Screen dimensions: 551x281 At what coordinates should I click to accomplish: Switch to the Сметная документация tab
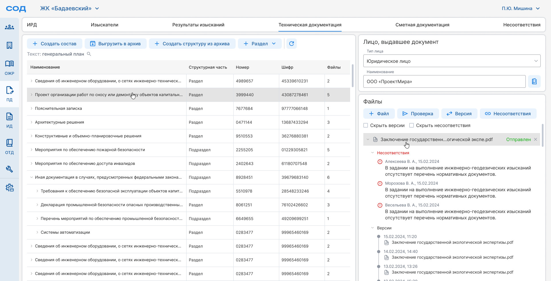point(422,25)
